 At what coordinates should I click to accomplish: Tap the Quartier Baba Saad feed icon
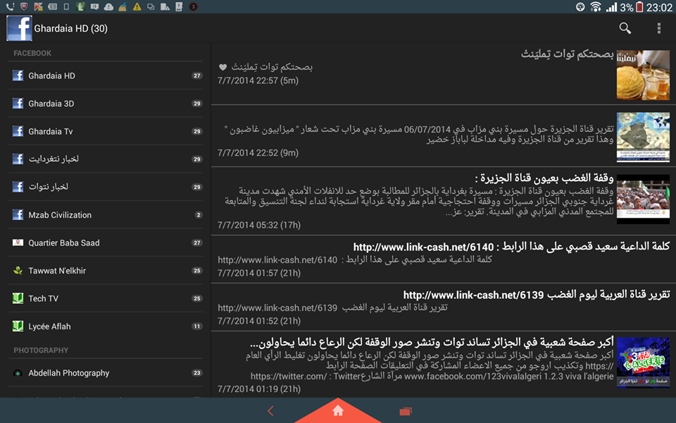[x=18, y=243]
